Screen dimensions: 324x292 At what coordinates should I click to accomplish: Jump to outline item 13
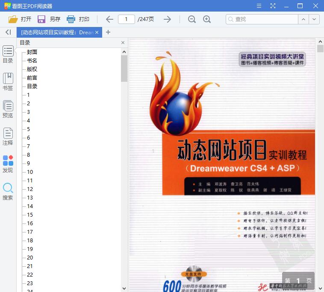(x=30, y=197)
